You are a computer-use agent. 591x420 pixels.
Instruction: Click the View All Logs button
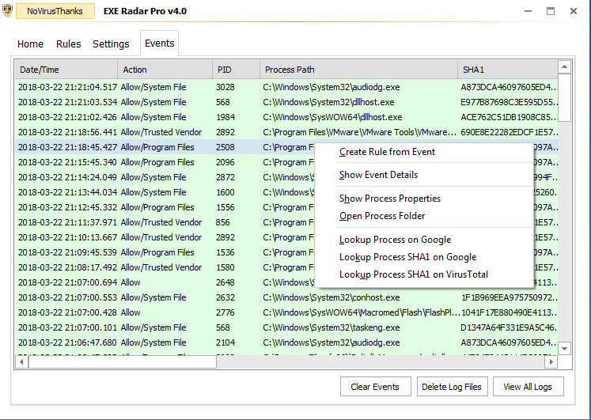pos(528,387)
